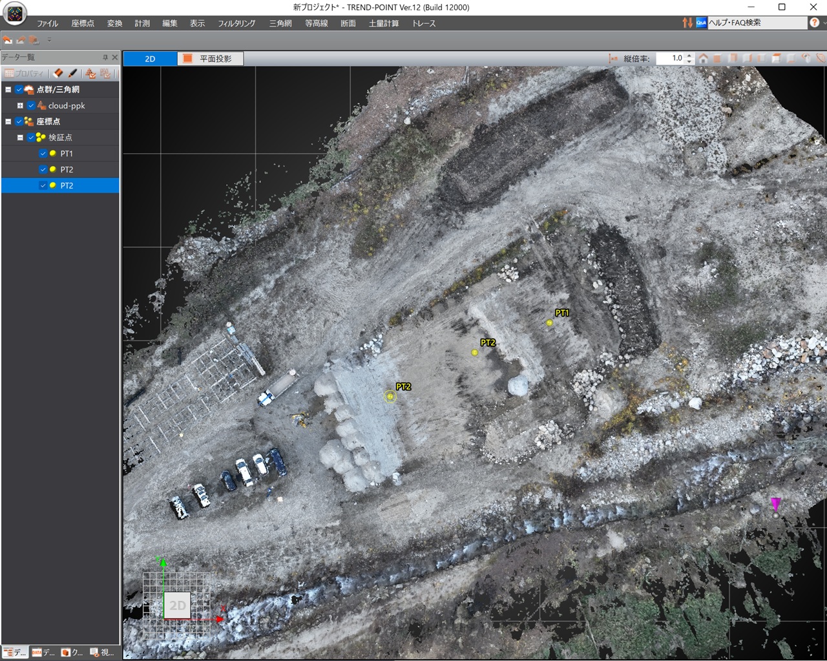The width and height of the screenshot is (827, 661).
Task: Select the pen icon in data list toolbar
Action: pyautogui.click(x=72, y=73)
